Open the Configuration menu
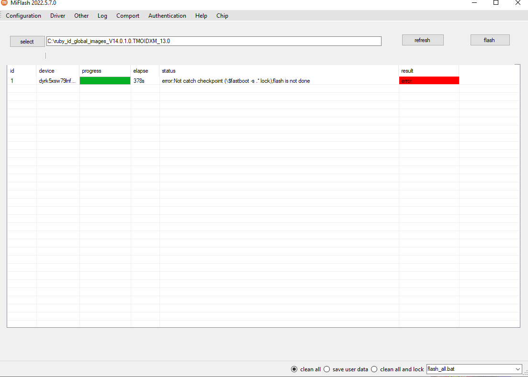This screenshot has height=377, width=528. click(23, 16)
